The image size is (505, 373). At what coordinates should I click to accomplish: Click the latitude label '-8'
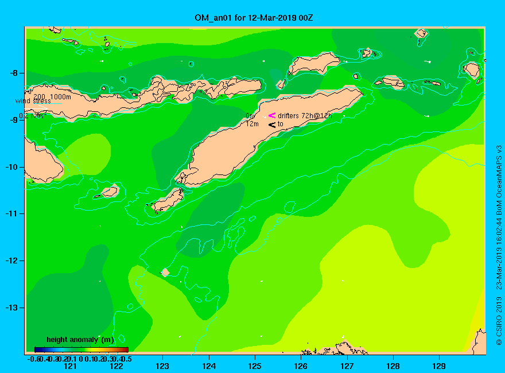[x=14, y=73]
